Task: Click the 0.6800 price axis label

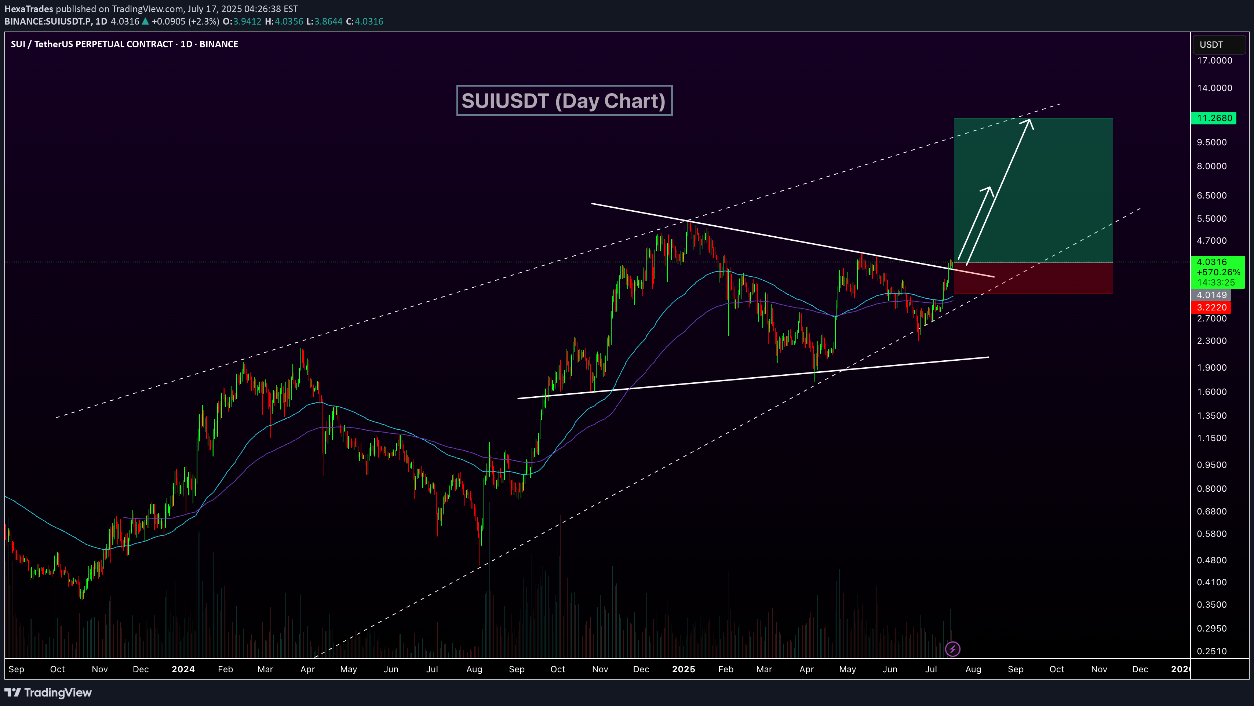Action: click(1212, 512)
